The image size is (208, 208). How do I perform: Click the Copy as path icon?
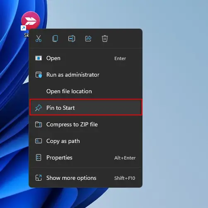tap(39, 141)
